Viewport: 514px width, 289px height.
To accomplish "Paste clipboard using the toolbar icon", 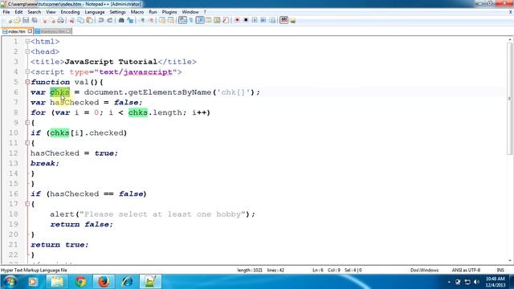I will [x=89, y=20].
